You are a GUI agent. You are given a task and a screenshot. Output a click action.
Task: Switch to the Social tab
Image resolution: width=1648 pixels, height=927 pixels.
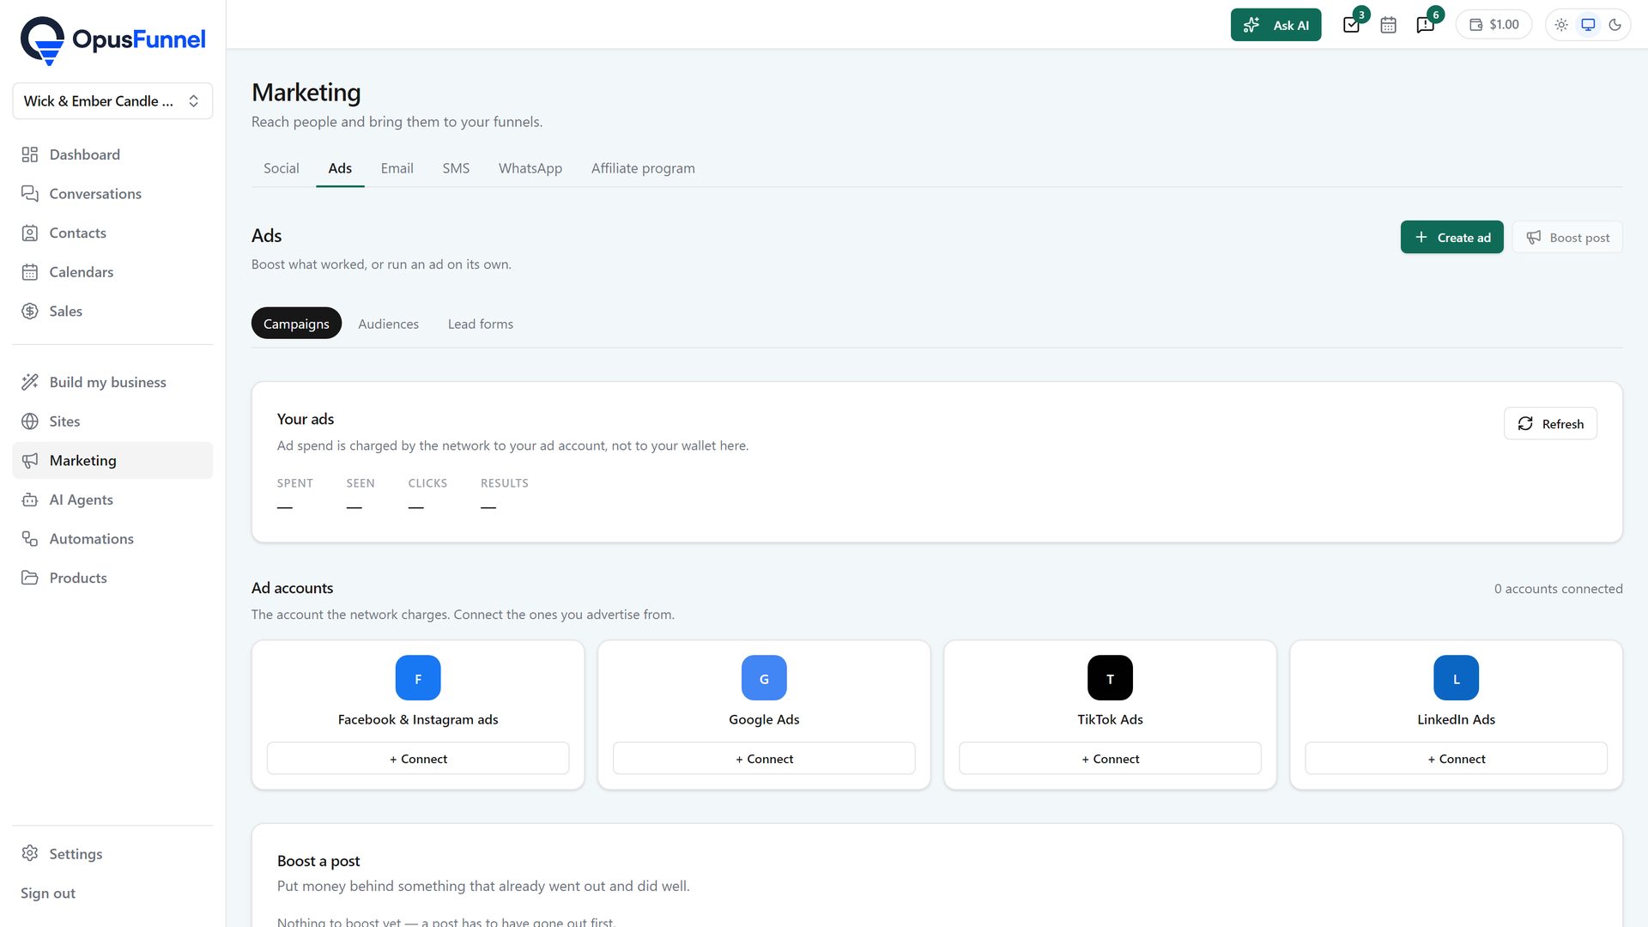[x=282, y=169]
